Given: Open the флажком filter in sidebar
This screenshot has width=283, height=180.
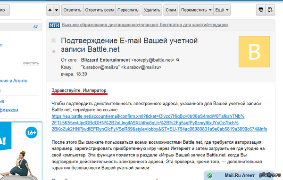Looking at the screenshot, I should point(9,110).
